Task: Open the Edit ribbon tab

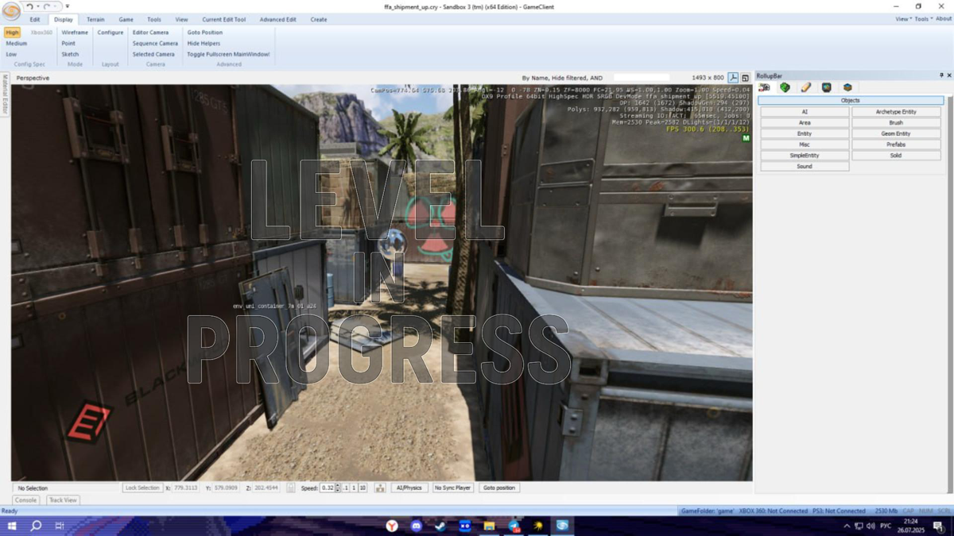Action: [x=35, y=19]
